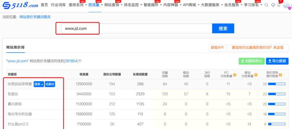Click 竞价公司数量 value 212
The image size is (292, 129).
112,104
